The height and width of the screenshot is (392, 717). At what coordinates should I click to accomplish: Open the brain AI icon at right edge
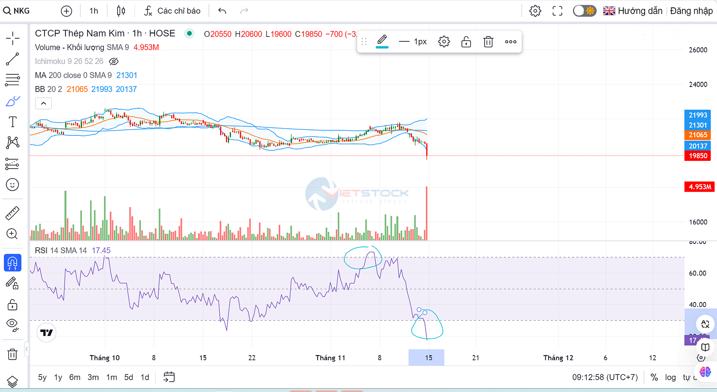(705, 372)
